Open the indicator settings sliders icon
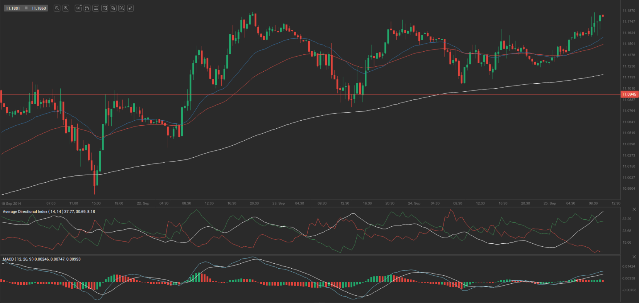The width and height of the screenshot is (639, 303). coord(96,8)
